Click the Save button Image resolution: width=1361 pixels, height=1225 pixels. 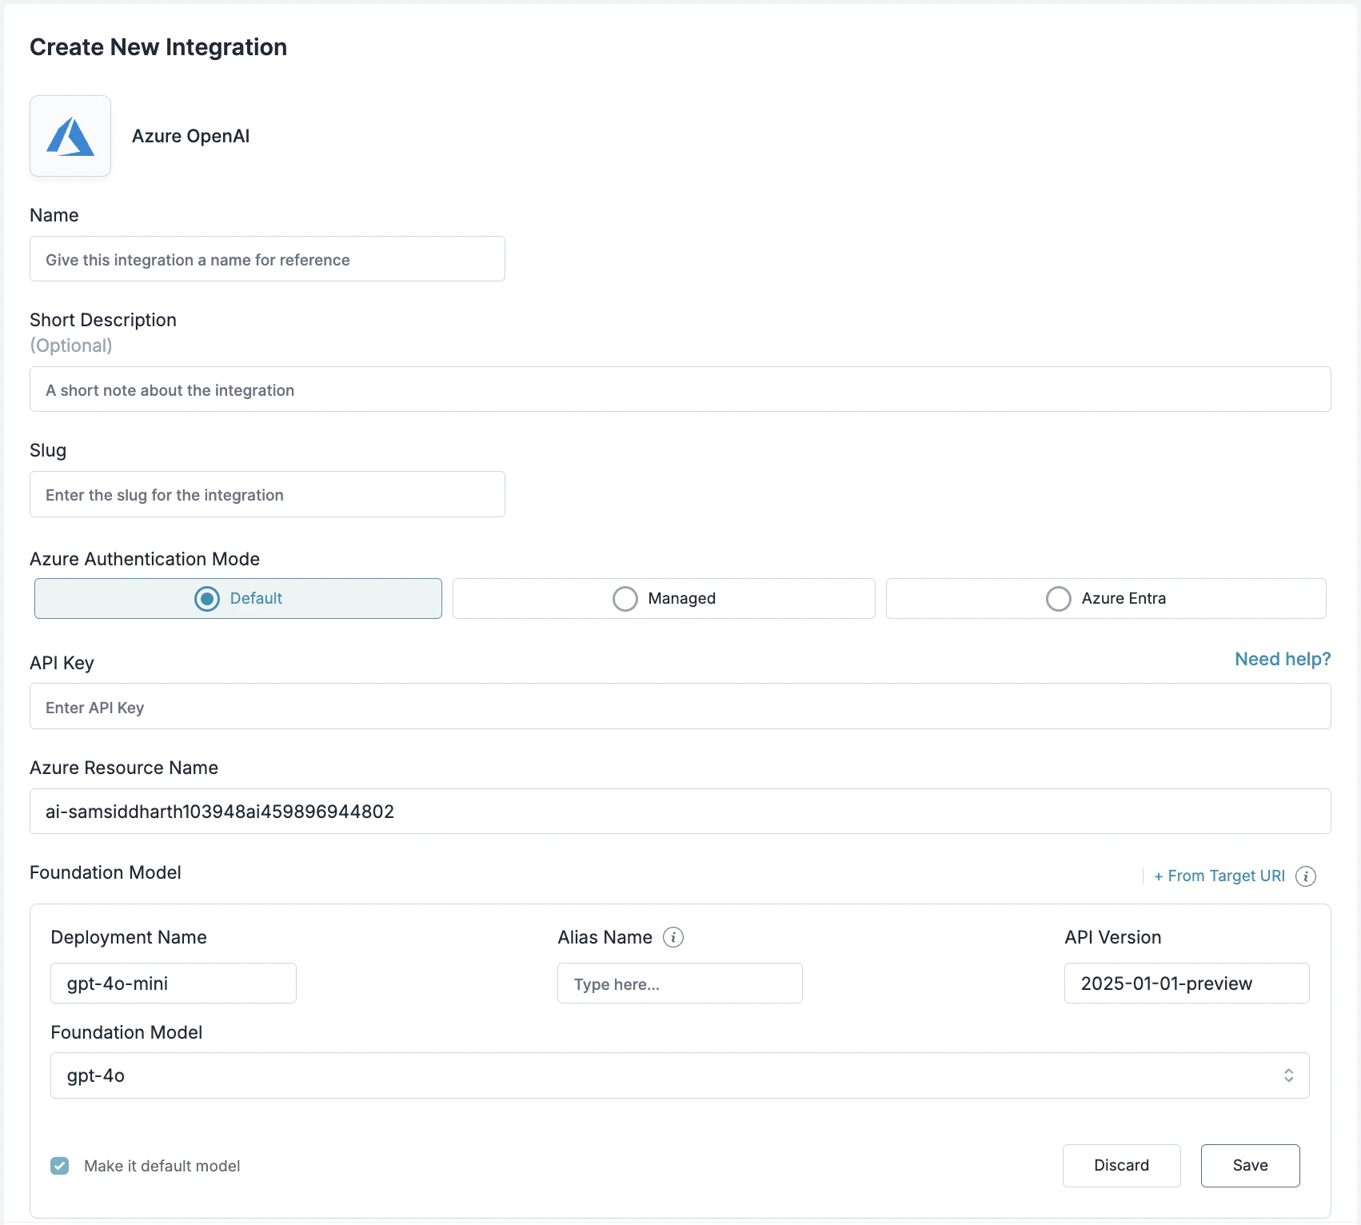[1250, 1165]
